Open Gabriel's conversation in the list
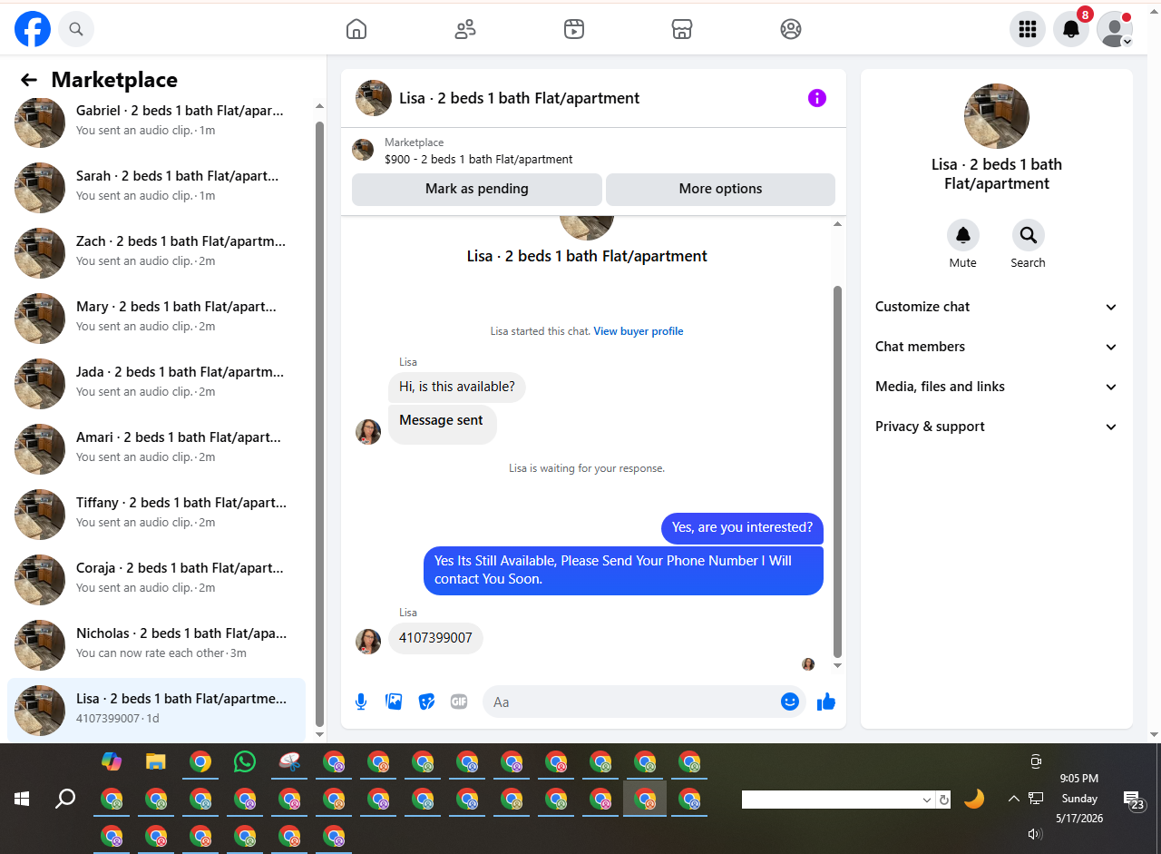The width and height of the screenshot is (1161, 854). [158, 123]
